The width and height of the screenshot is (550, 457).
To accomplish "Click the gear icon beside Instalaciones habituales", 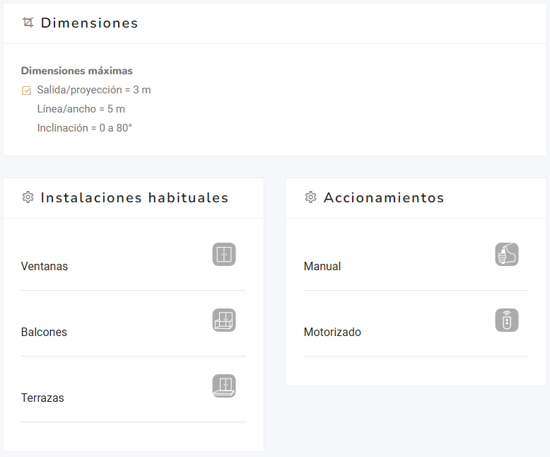I will [28, 197].
